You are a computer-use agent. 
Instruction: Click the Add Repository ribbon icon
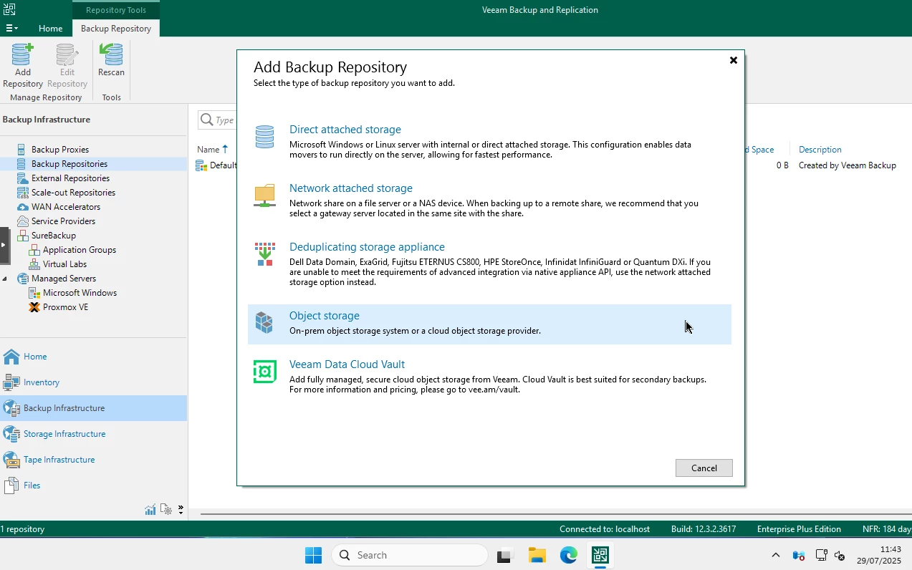pos(23,55)
